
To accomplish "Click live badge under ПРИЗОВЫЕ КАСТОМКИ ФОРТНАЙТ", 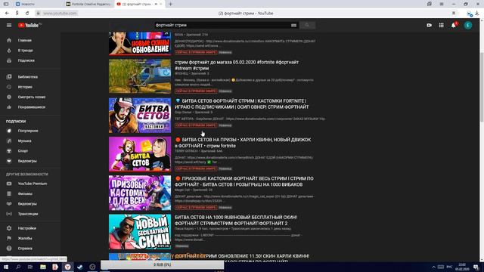I will pos(196,208).
